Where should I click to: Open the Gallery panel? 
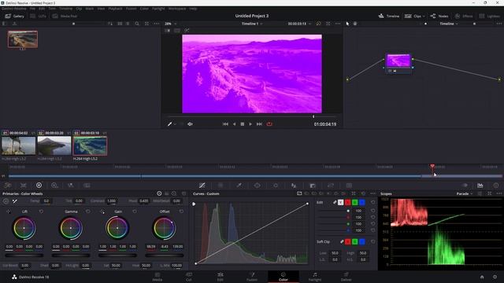[14, 16]
